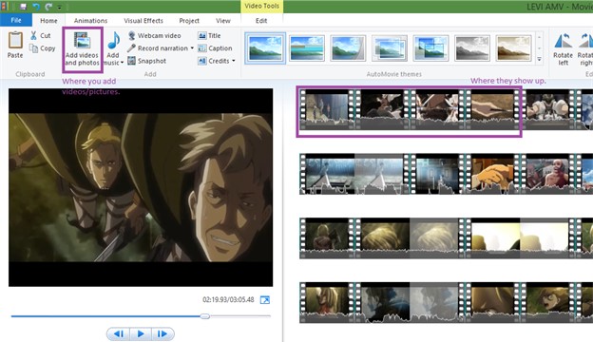The image size is (593, 342).
Task: Switch to the Visual Effects tab
Action: click(143, 21)
